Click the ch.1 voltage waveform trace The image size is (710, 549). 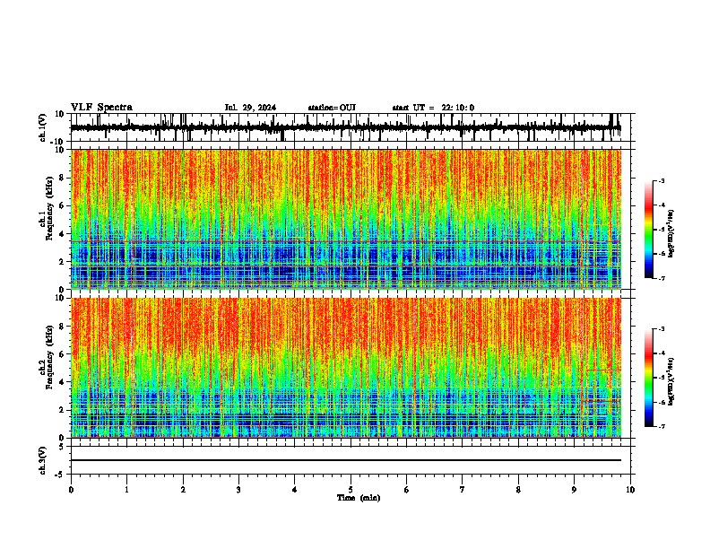point(345,127)
